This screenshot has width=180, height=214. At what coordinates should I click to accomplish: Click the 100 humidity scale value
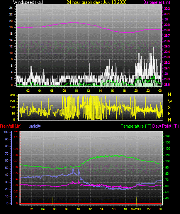tap(6, 132)
